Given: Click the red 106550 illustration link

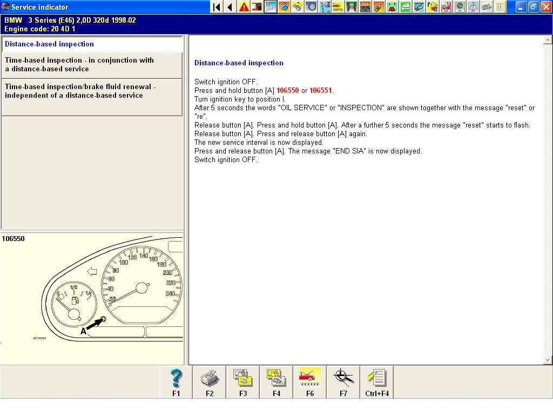Looking at the screenshot, I should click(287, 91).
